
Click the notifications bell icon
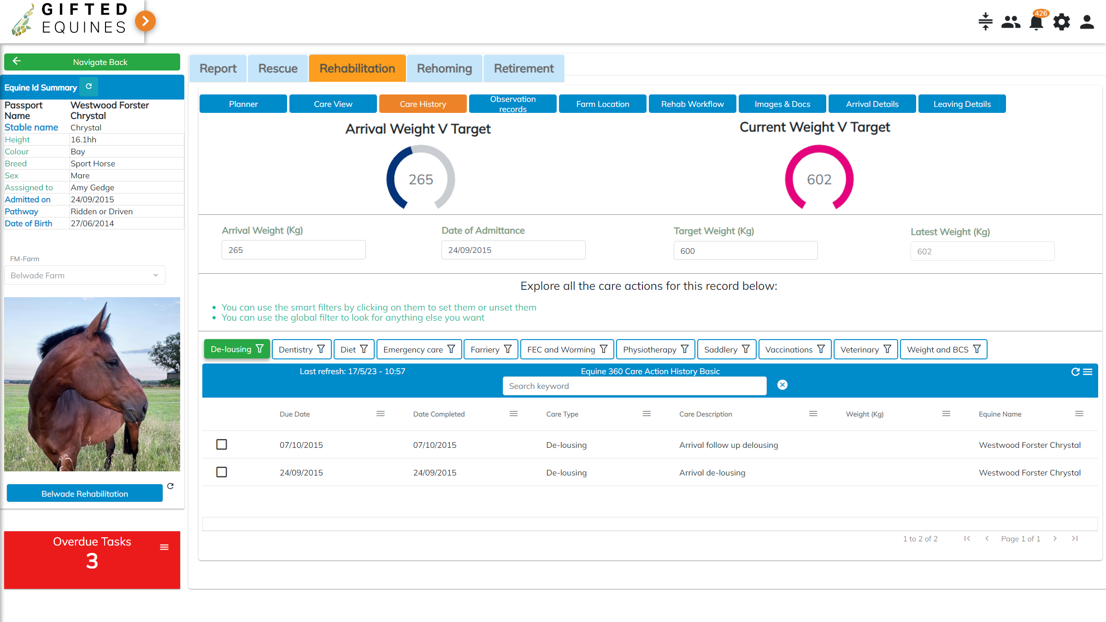click(x=1036, y=22)
